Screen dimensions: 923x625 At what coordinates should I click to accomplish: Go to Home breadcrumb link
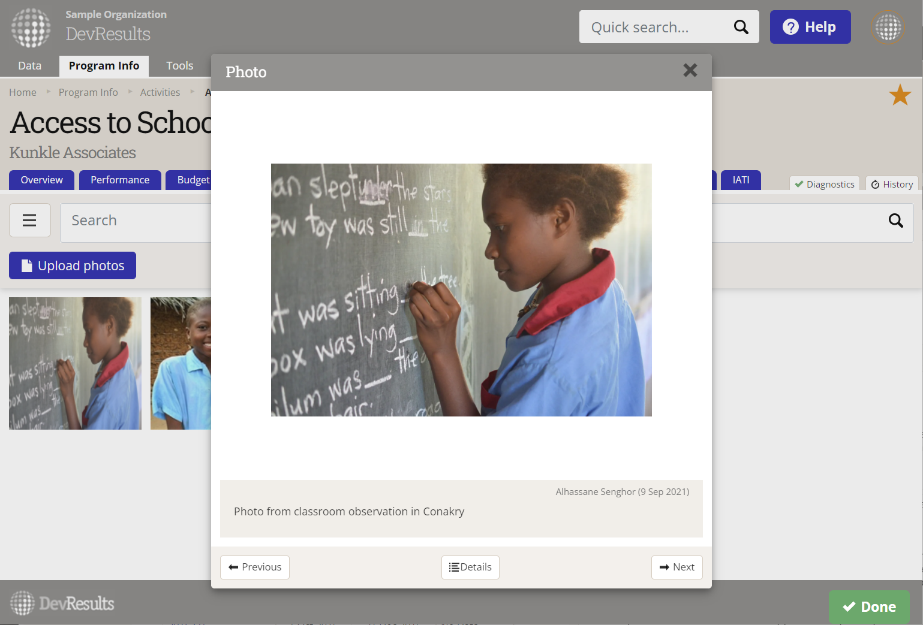(x=23, y=92)
